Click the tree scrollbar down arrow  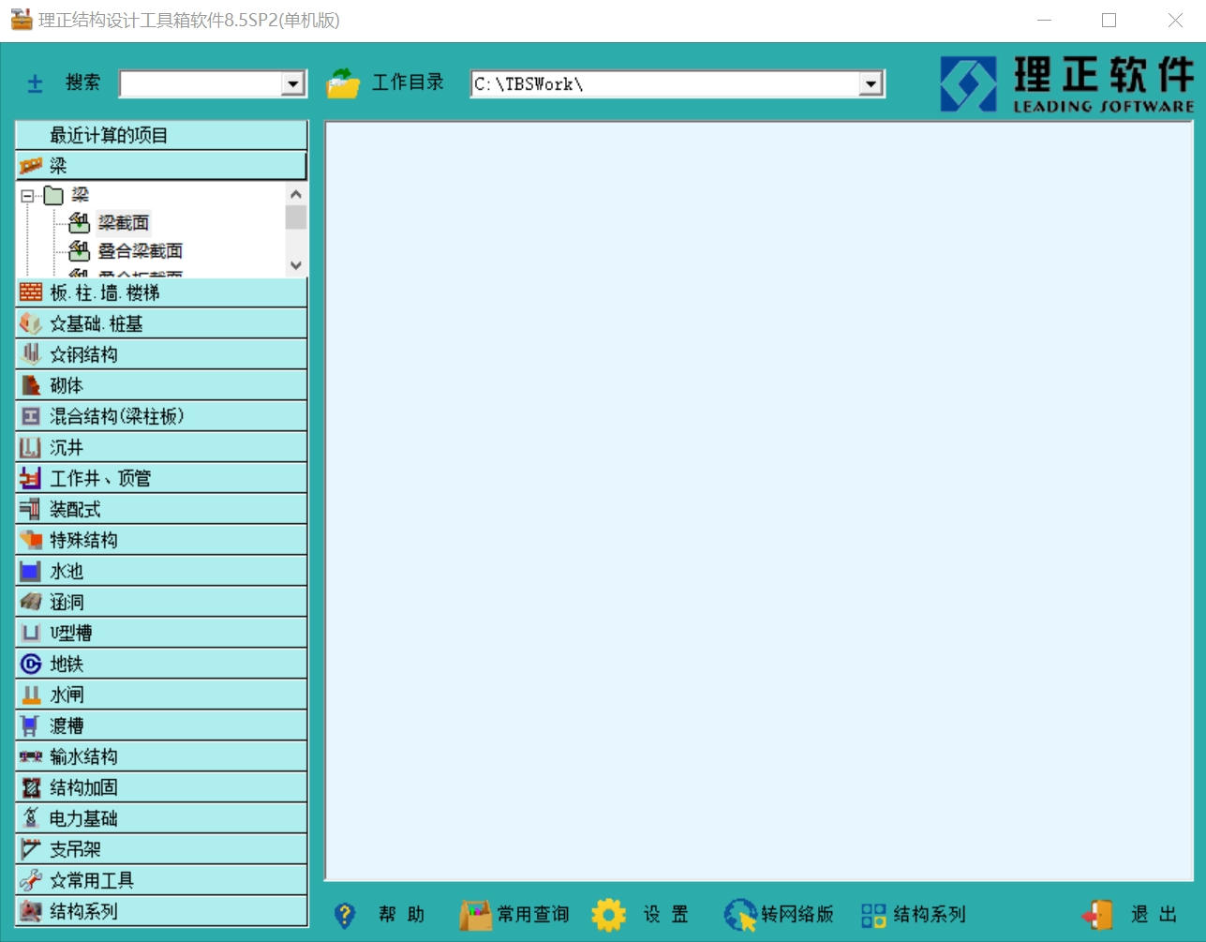[296, 265]
